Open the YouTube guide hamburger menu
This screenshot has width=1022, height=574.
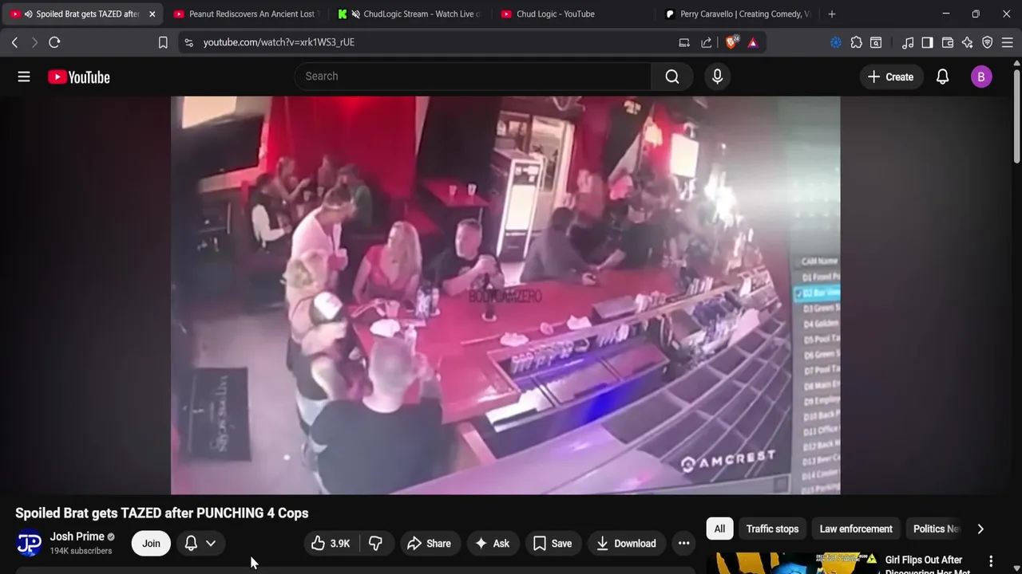[x=24, y=77]
